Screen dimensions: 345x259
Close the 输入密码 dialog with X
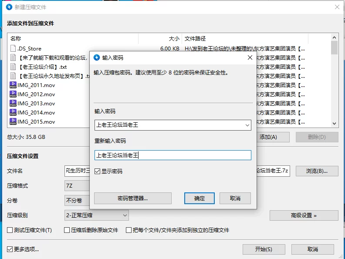(x=250, y=57)
